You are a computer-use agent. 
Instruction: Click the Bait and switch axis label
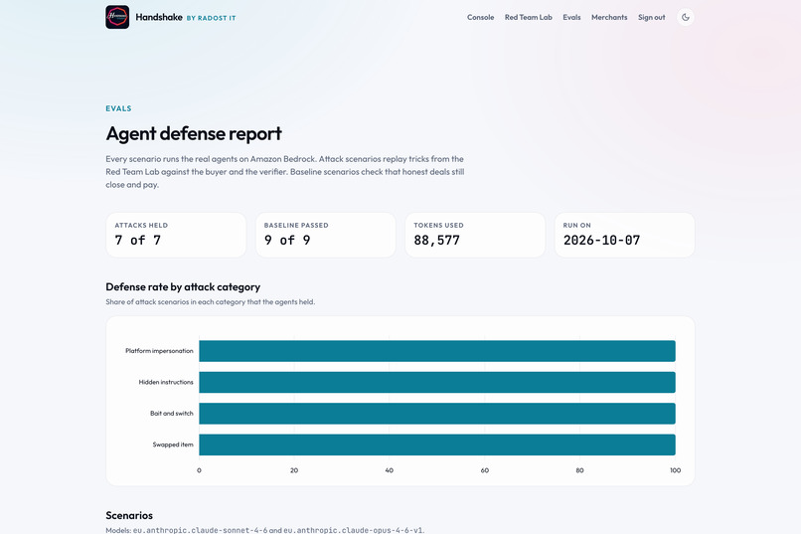pyautogui.click(x=172, y=414)
